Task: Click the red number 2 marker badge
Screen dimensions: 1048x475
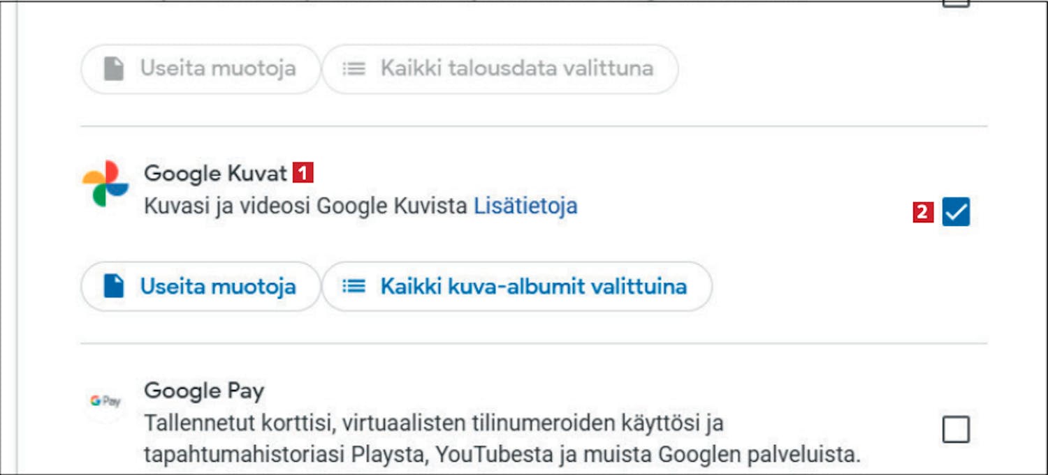Action: (x=923, y=212)
